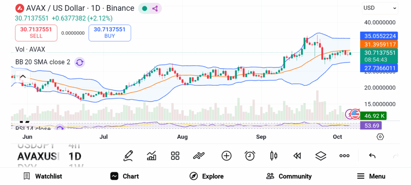
Task: Go to the Explore tab
Action: (207, 176)
